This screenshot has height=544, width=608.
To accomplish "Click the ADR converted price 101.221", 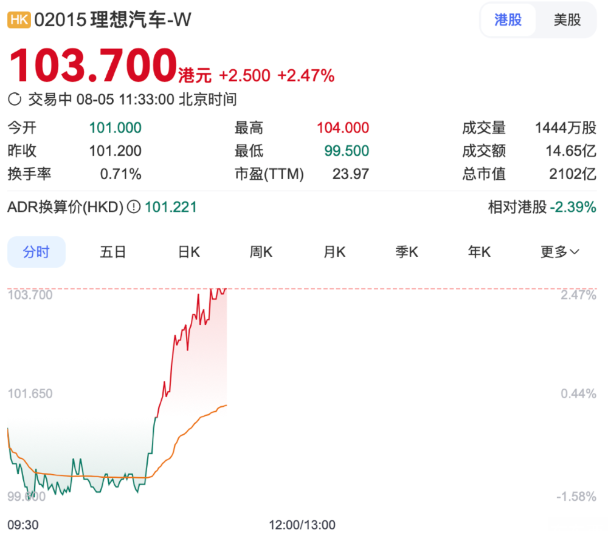I will click(x=171, y=208).
